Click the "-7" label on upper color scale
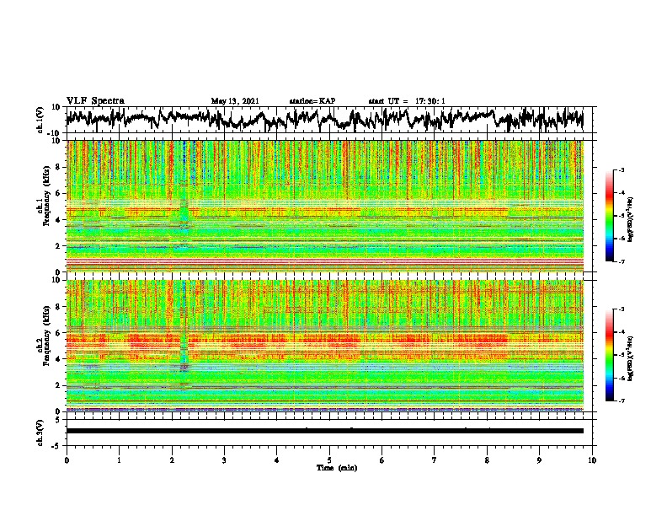The width and height of the screenshot is (667, 516). pyautogui.click(x=622, y=261)
